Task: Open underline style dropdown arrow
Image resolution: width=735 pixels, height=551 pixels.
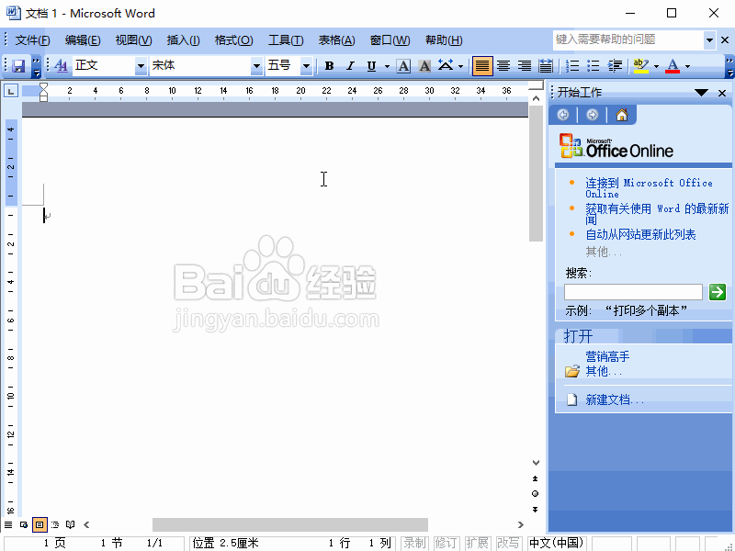Action: point(387,66)
